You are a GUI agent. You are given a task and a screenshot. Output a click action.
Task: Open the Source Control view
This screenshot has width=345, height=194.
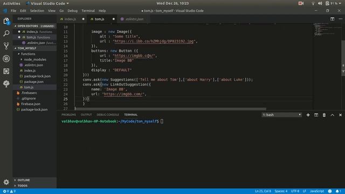6,46
